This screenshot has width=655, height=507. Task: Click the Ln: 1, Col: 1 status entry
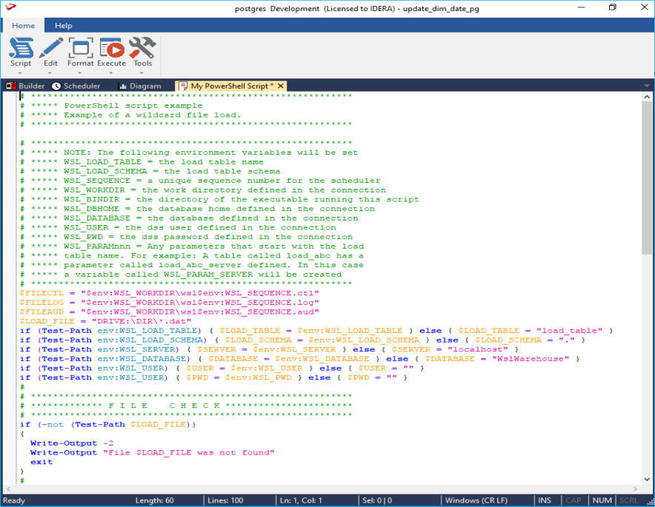coord(301,500)
